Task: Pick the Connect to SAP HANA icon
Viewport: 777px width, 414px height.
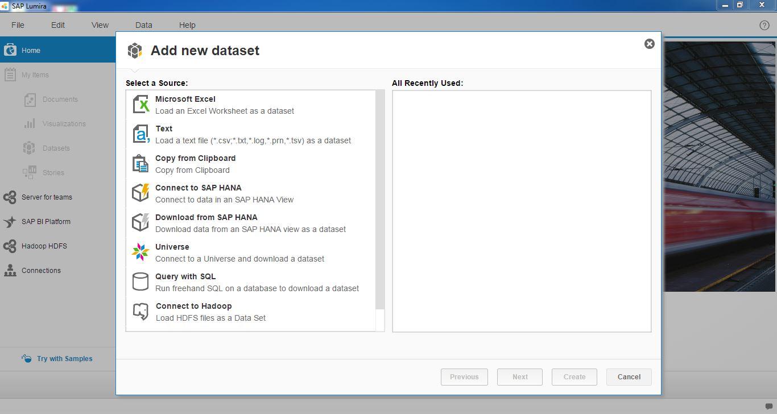Action: [x=140, y=193]
